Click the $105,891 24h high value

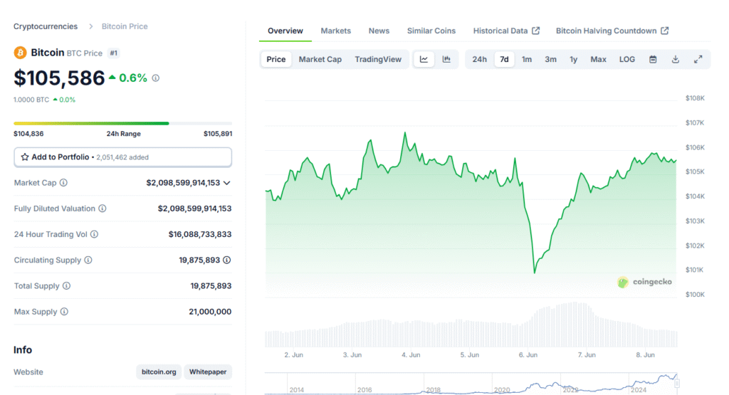point(218,134)
